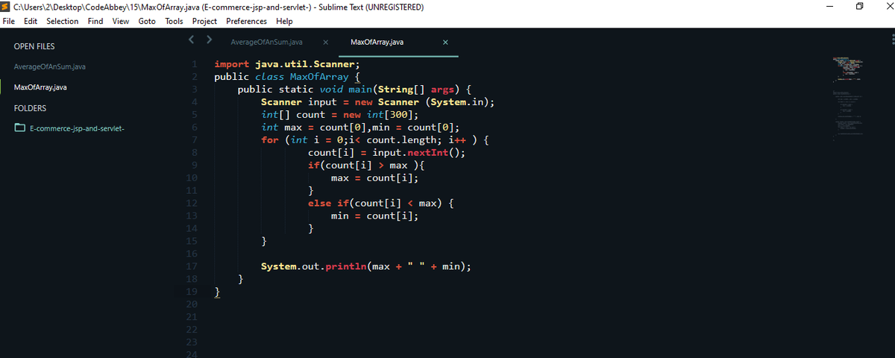895x358 pixels.
Task: Go to next tab with right arrow
Action: tap(209, 38)
